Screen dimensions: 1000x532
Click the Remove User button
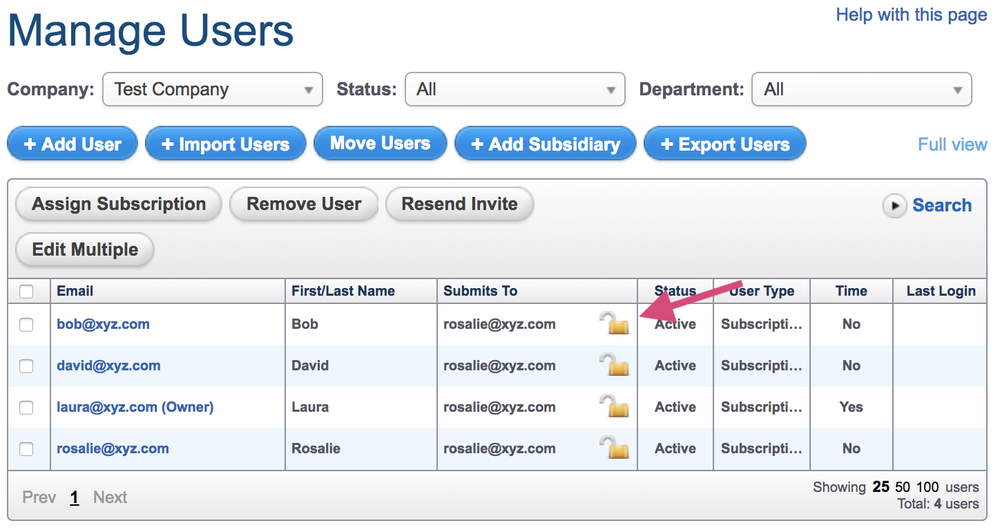(304, 205)
